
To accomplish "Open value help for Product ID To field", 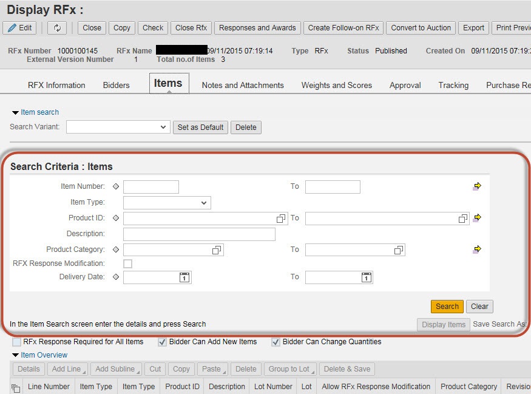I will pos(463,219).
